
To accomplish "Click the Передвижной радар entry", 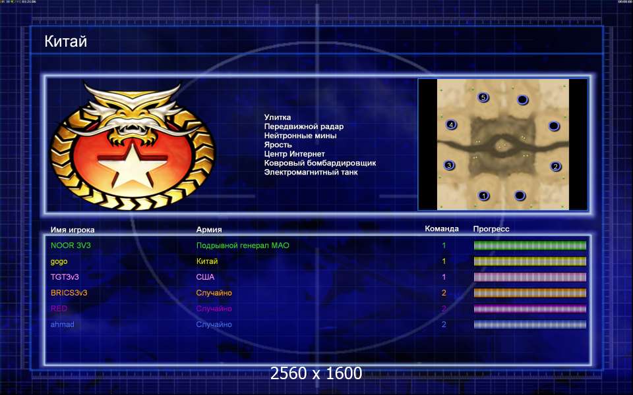I will [x=304, y=126].
